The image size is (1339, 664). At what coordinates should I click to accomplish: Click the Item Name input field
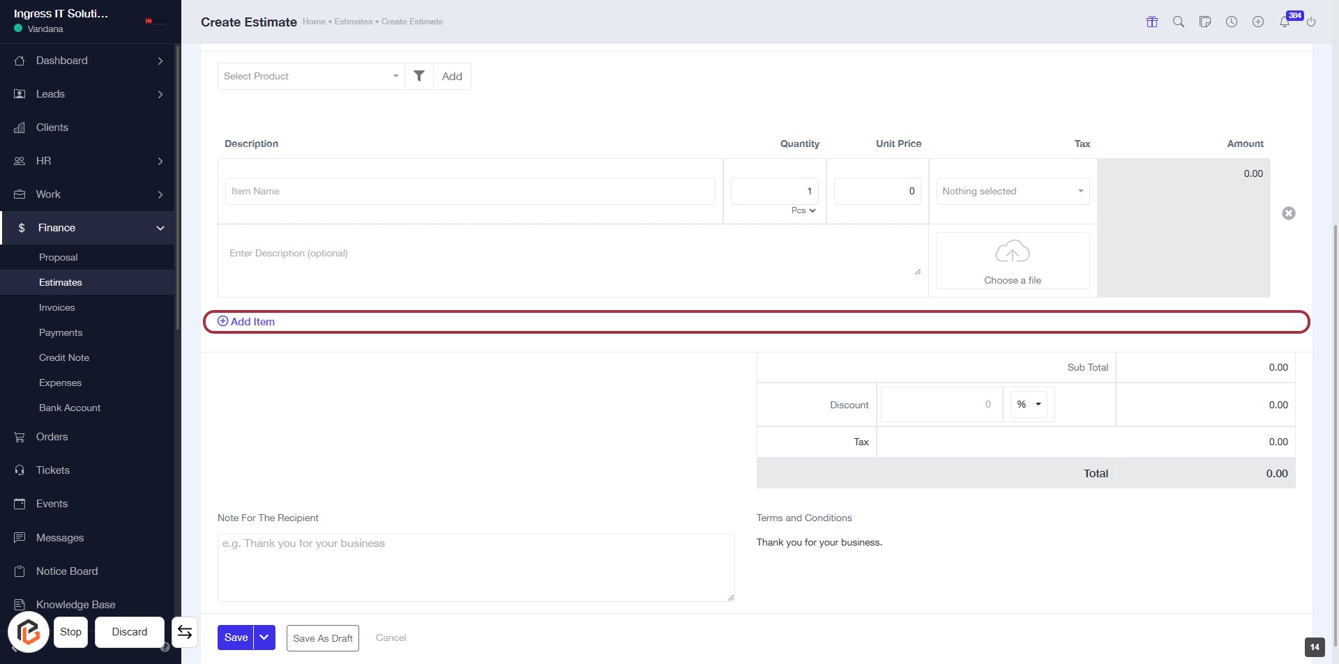click(469, 191)
